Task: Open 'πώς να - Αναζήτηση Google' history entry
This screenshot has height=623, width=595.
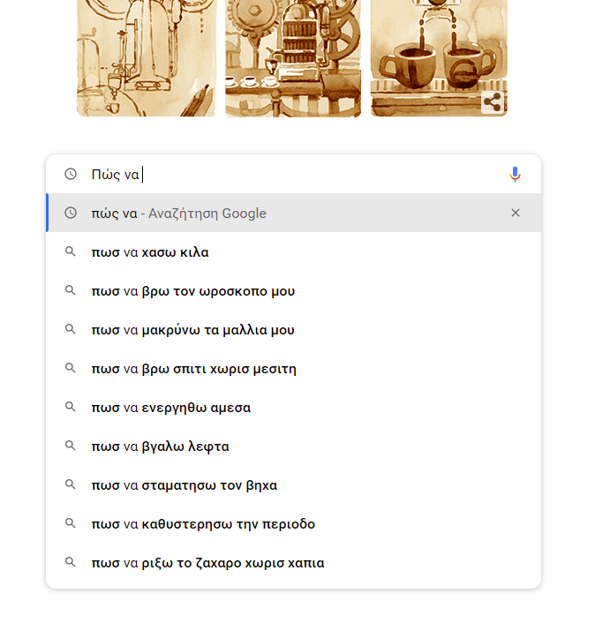Action: point(178,214)
